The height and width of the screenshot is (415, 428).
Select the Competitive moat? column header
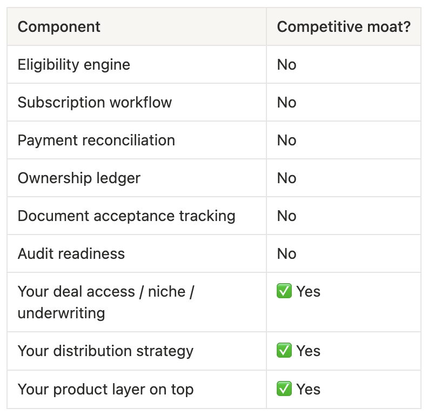click(344, 27)
